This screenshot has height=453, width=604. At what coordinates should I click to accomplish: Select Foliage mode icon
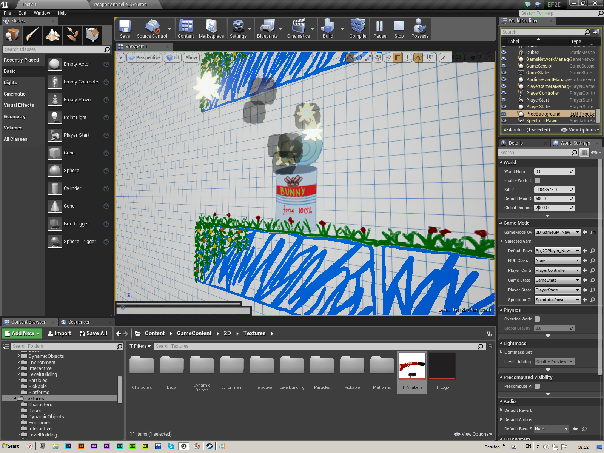click(x=72, y=35)
